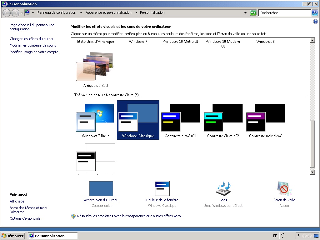Select the white high contrast theme thumbnail
The height and width of the screenshot is (240, 320).
96,157
